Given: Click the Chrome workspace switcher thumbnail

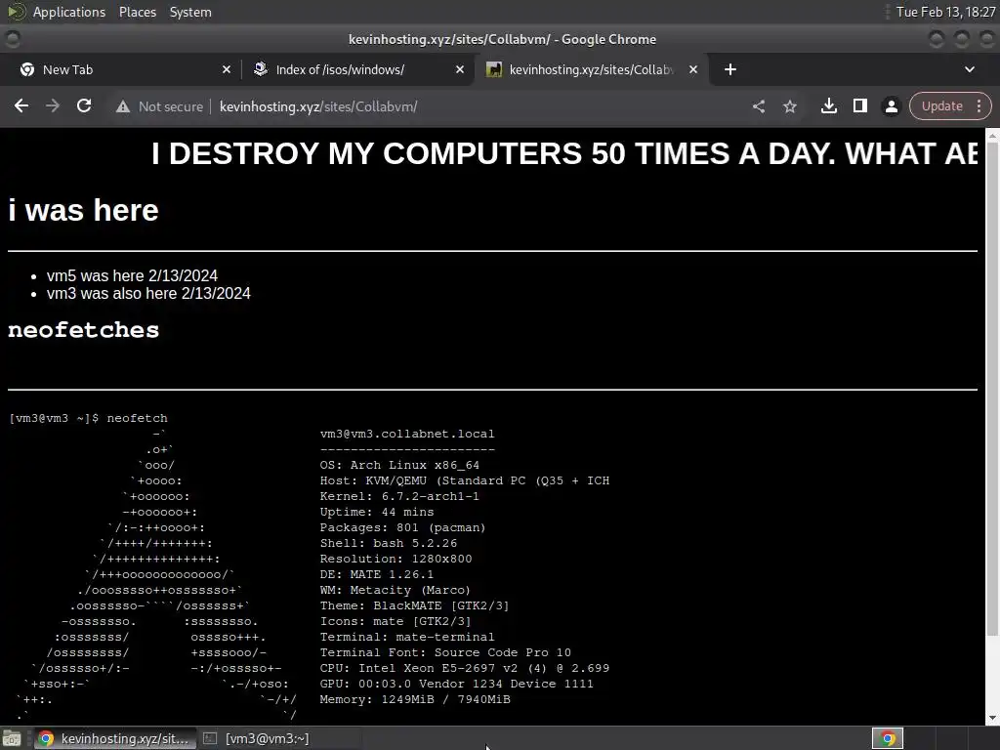Looking at the screenshot, I should (887, 738).
